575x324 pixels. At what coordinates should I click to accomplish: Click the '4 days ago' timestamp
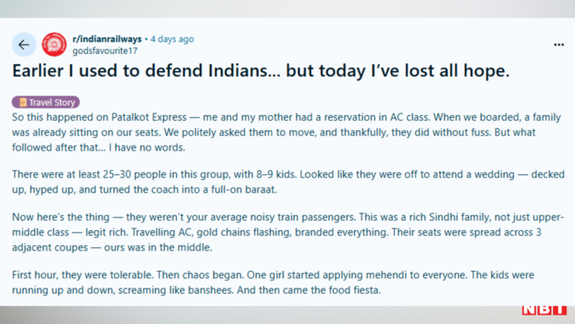click(x=172, y=39)
